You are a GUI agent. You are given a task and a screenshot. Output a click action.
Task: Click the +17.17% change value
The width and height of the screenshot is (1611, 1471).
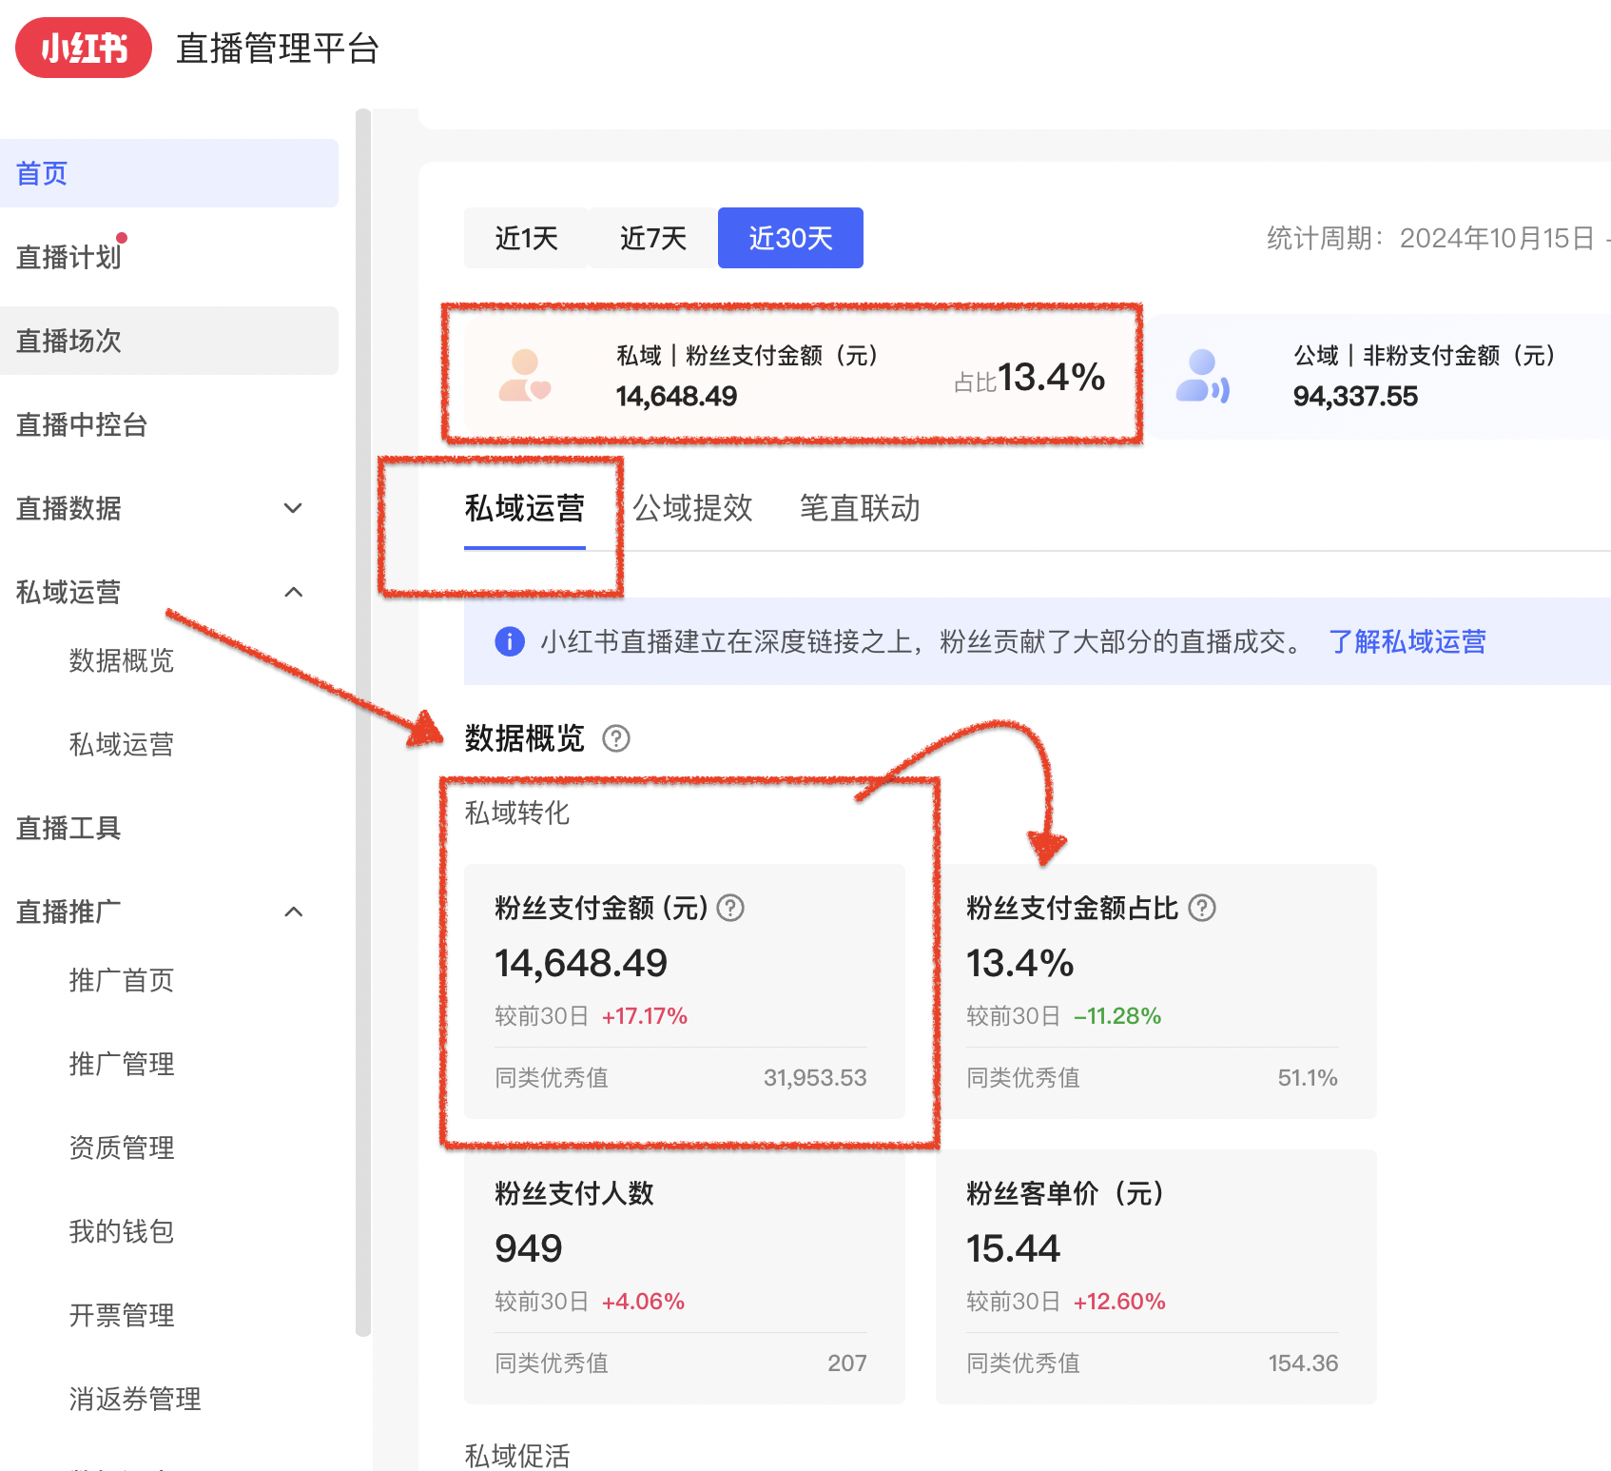pyautogui.click(x=645, y=1016)
